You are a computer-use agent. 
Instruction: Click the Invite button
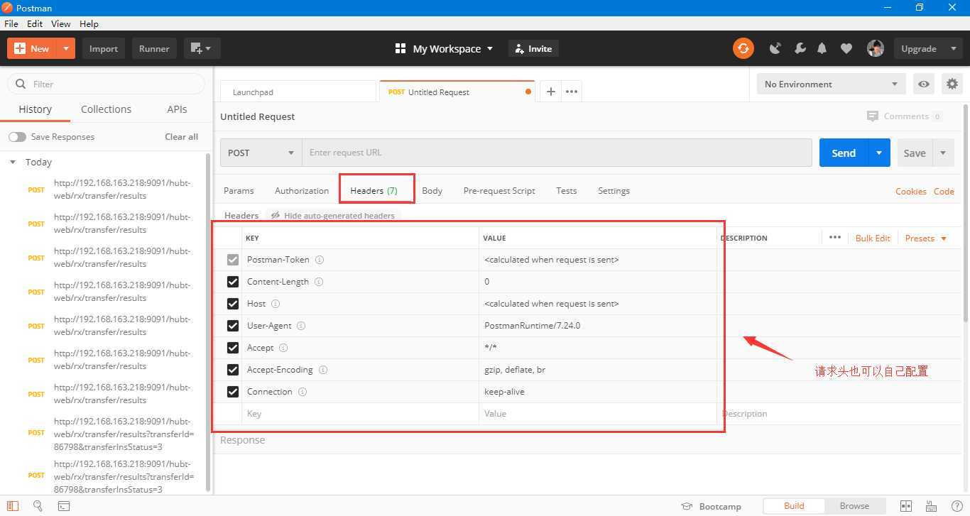(533, 48)
